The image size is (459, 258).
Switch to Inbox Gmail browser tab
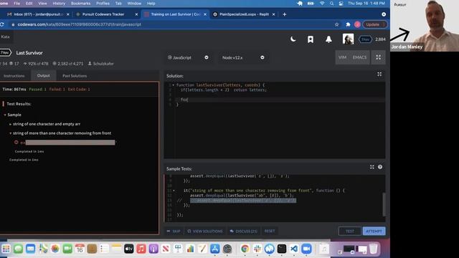coord(38,14)
